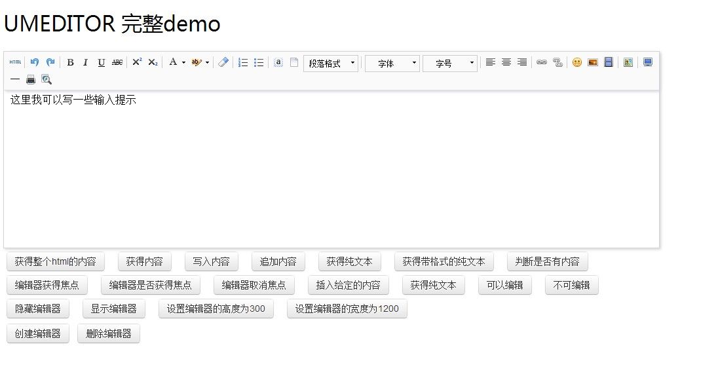The image size is (718, 376).
Task: Click the 编辑器获得焦点 button
Action: [x=47, y=286]
